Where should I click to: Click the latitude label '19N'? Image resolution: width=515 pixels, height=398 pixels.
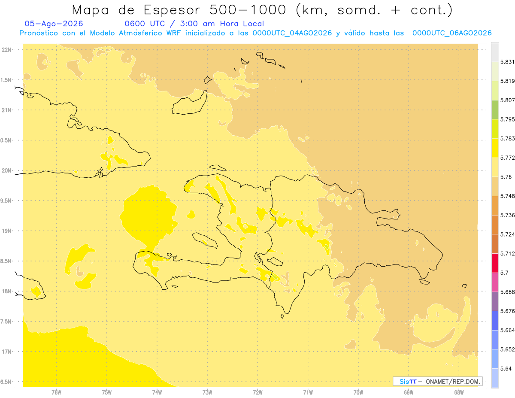(7, 231)
